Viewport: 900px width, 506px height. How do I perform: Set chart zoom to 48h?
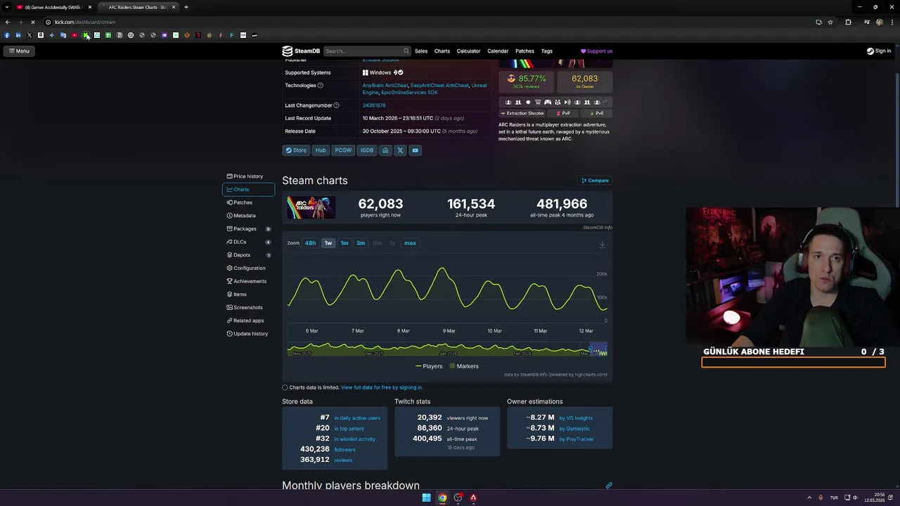[310, 243]
